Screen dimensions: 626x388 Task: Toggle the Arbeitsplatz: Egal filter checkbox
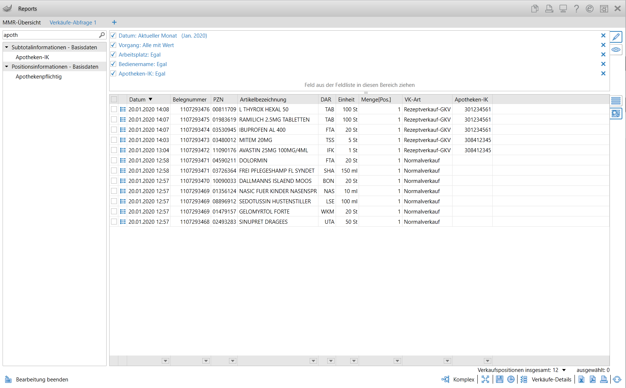tap(113, 54)
